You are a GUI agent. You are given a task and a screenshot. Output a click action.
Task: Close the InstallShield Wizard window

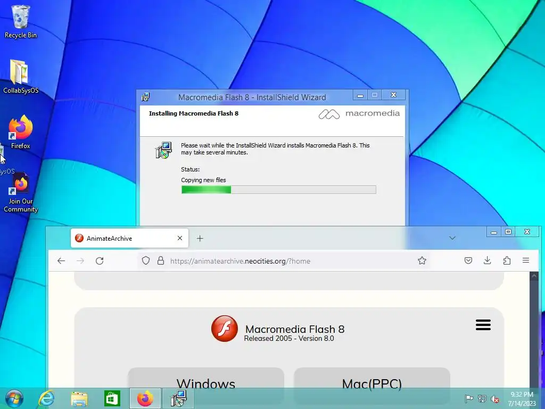pos(393,95)
